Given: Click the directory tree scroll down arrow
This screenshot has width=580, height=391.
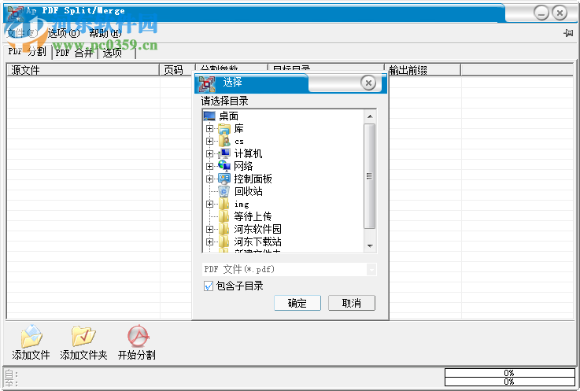Looking at the screenshot, I should coord(370,245).
